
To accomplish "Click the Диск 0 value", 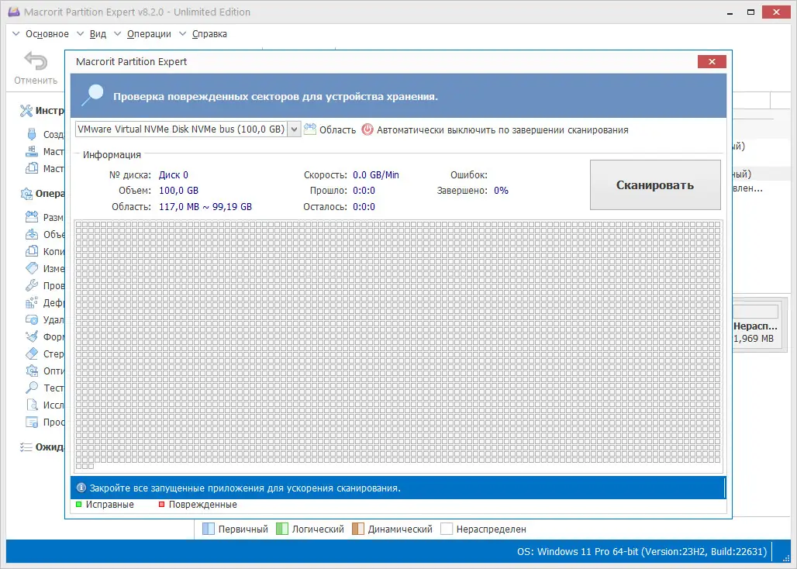I will coord(174,174).
